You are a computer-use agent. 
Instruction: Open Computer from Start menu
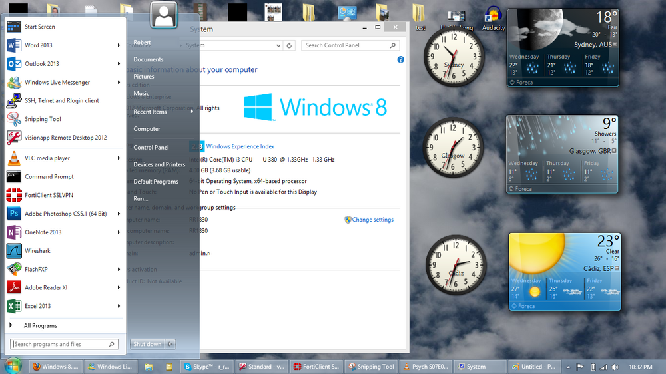147,129
